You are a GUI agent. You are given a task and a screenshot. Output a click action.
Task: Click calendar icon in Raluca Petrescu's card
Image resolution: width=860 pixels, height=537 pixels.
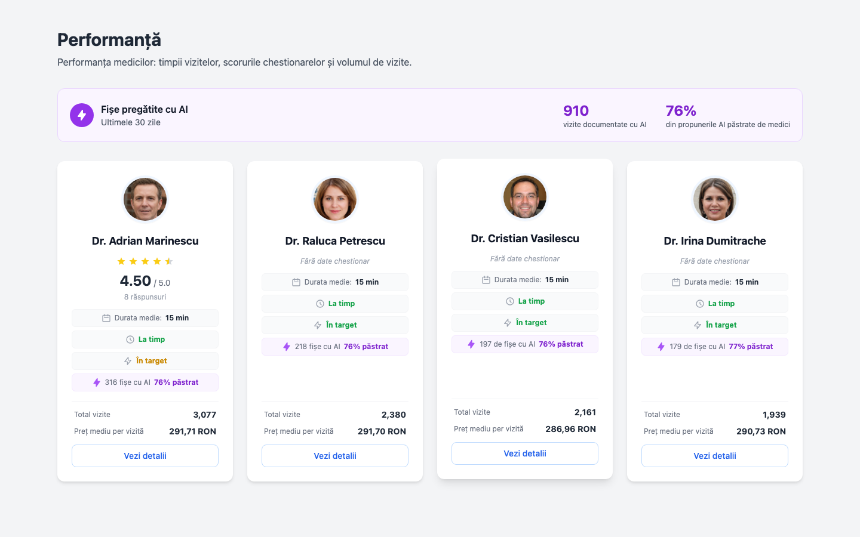[x=296, y=282]
